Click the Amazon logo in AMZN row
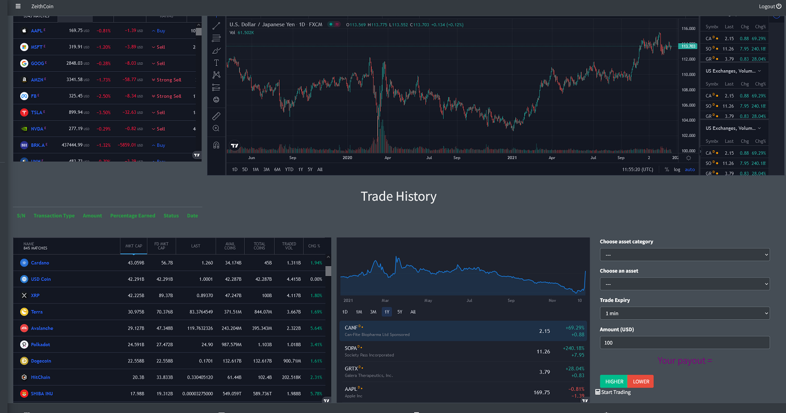The width and height of the screenshot is (786, 413). (24, 80)
